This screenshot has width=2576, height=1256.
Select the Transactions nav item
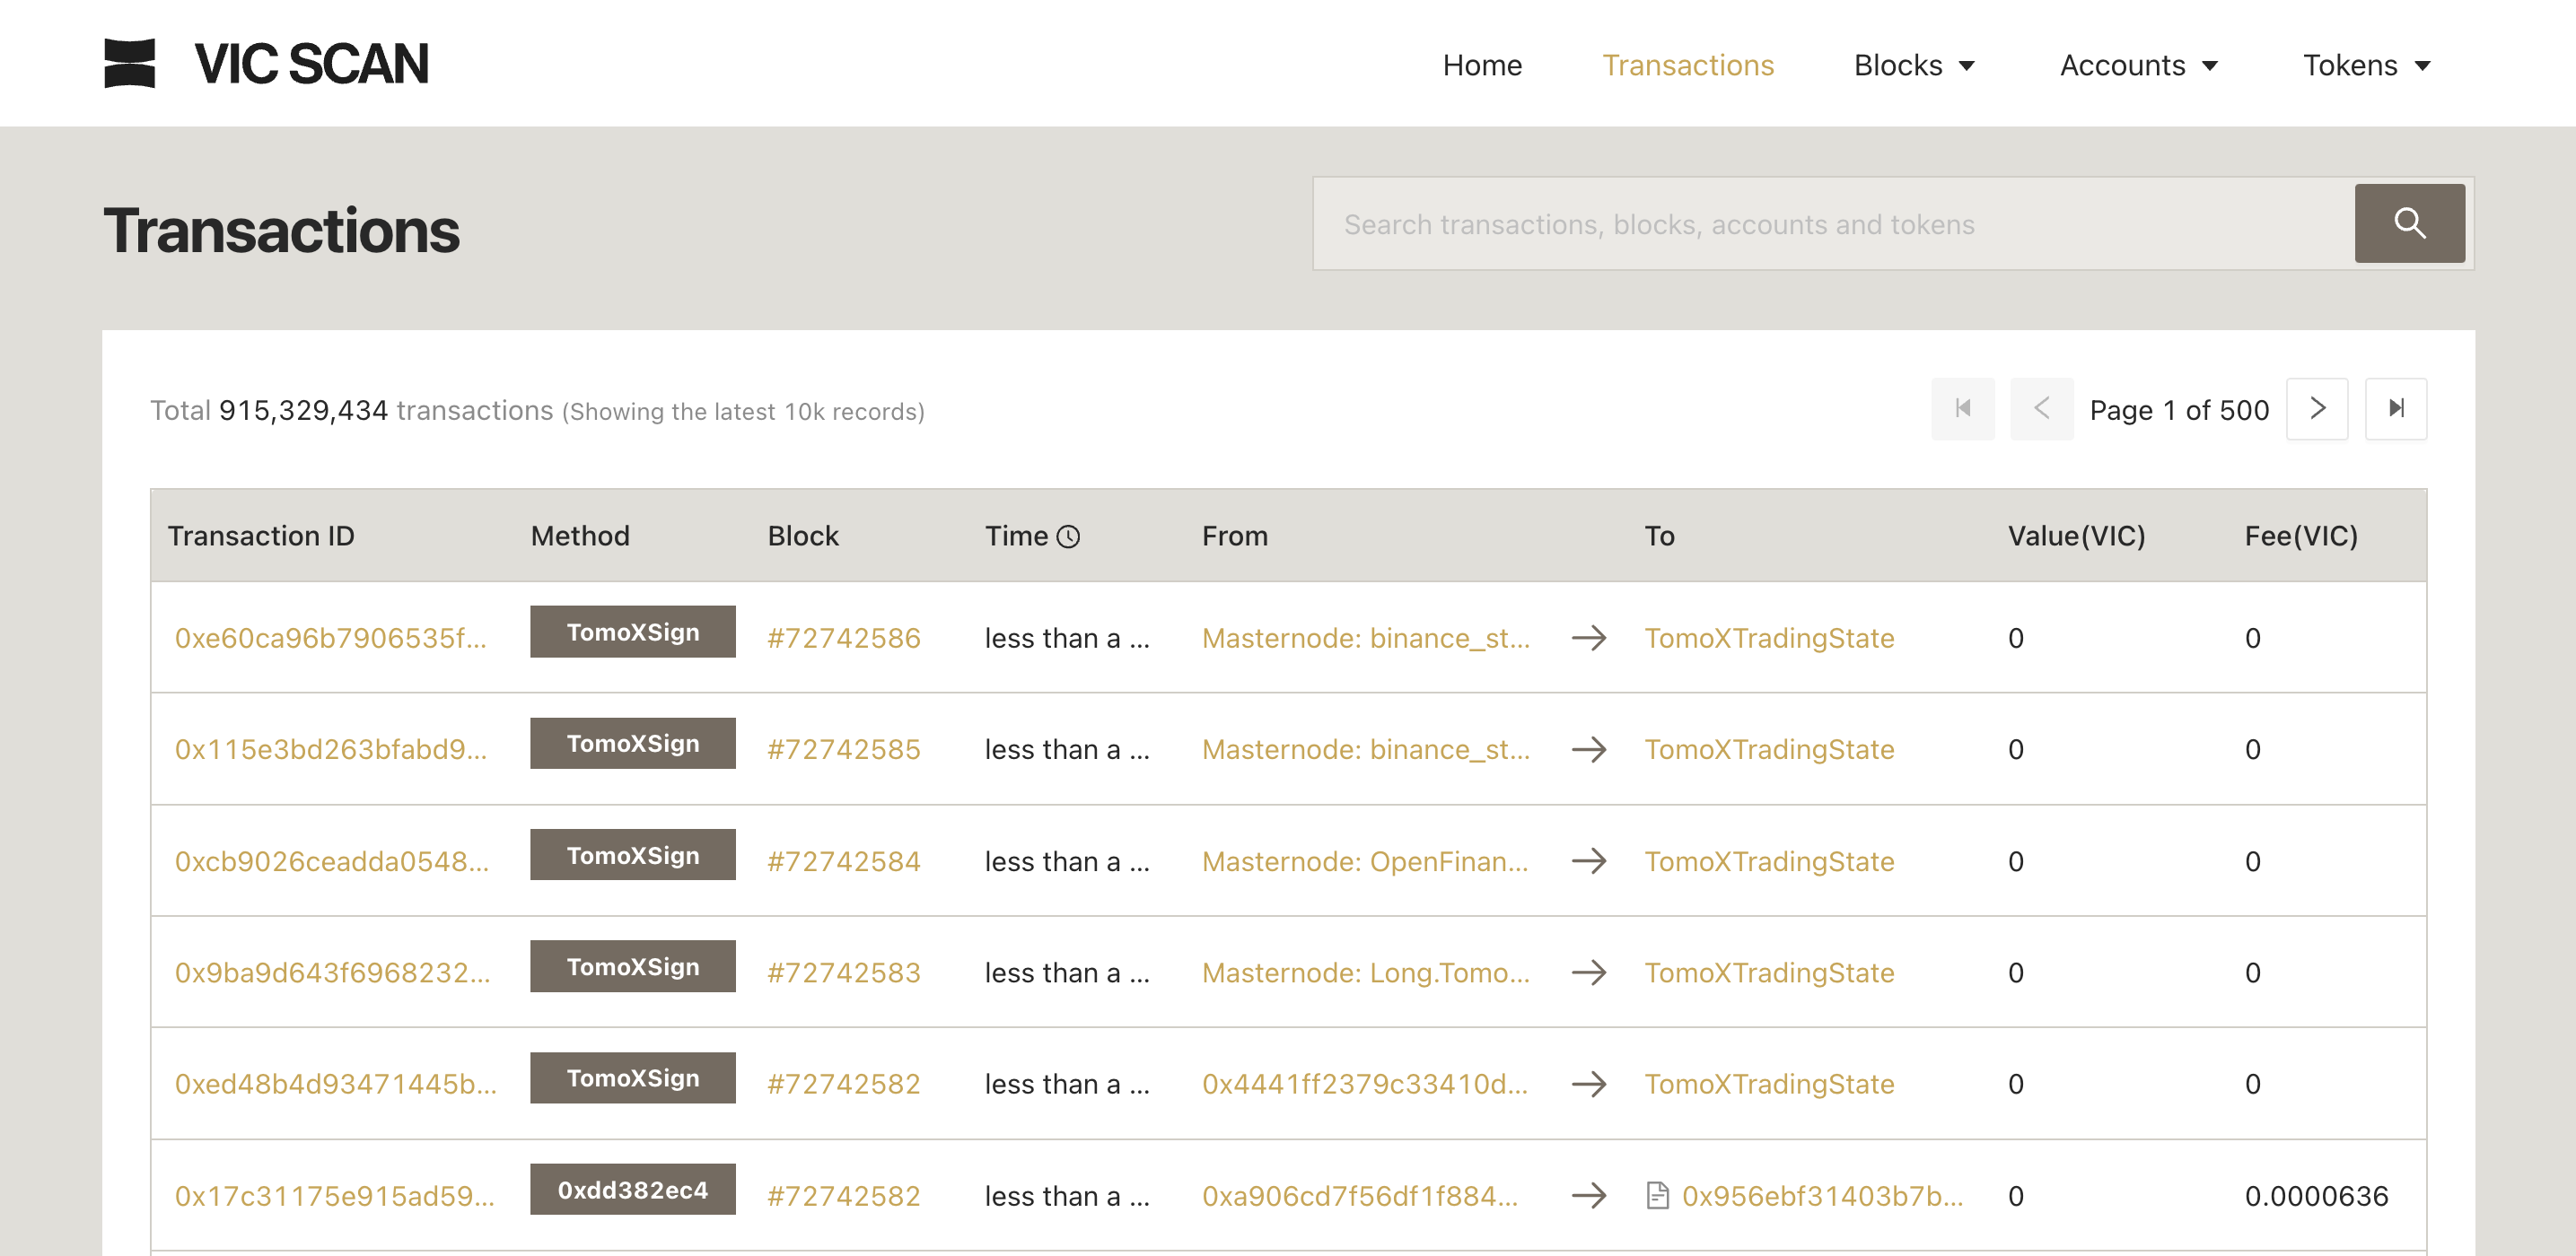[1687, 65]
